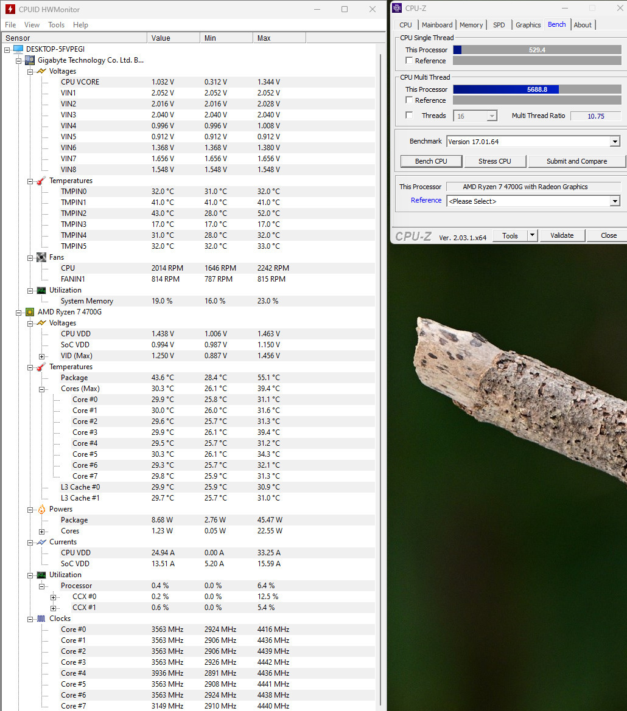
Task: Click the Clocks icon
Action: click(x=41, y=619)
